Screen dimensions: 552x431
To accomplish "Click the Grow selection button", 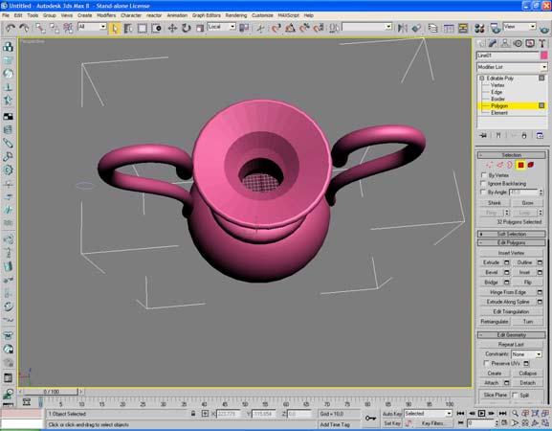I will point(527,203).
